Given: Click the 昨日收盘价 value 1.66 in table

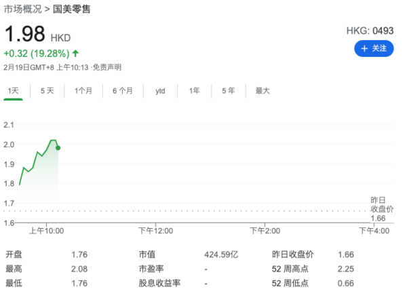Looking at the screenshot, I should tap(346, 255).
